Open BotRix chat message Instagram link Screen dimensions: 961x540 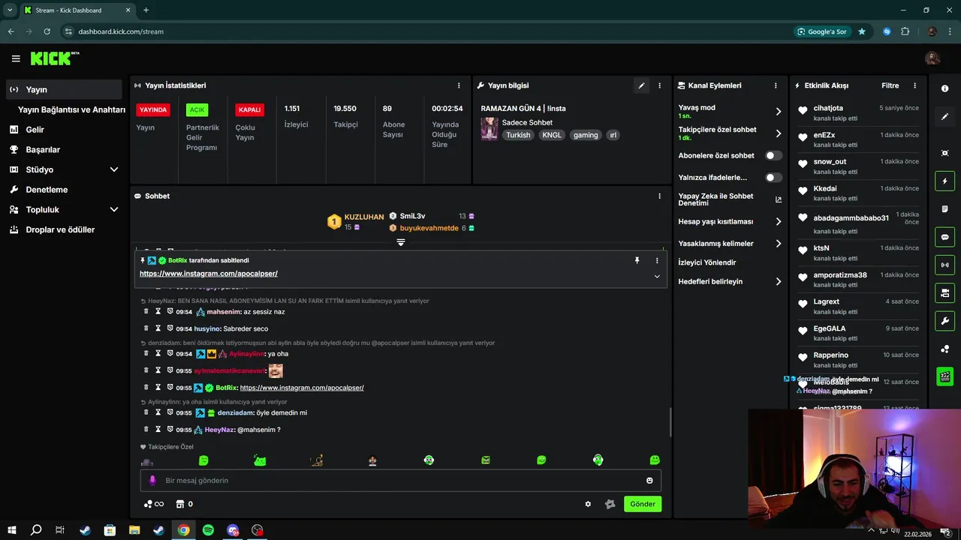coord(302,388)
